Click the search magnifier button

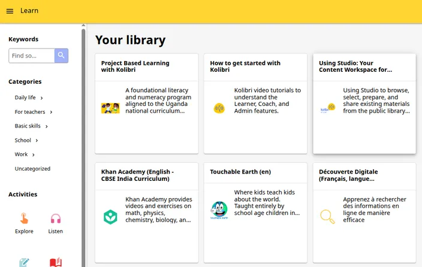tap(61, 56)
